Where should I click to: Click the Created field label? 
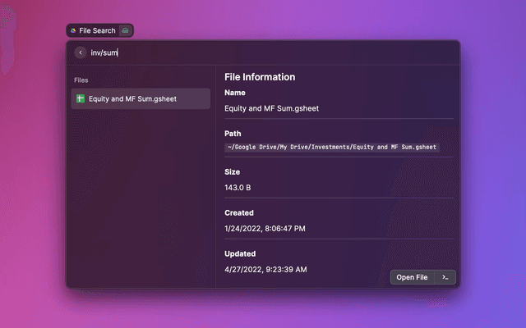(x=239, y=213)
